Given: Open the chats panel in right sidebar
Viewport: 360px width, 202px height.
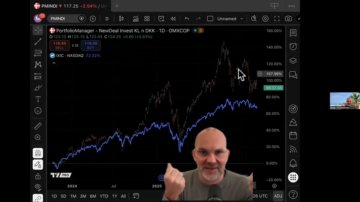Looking at the screenshot, I should point(293,75).
